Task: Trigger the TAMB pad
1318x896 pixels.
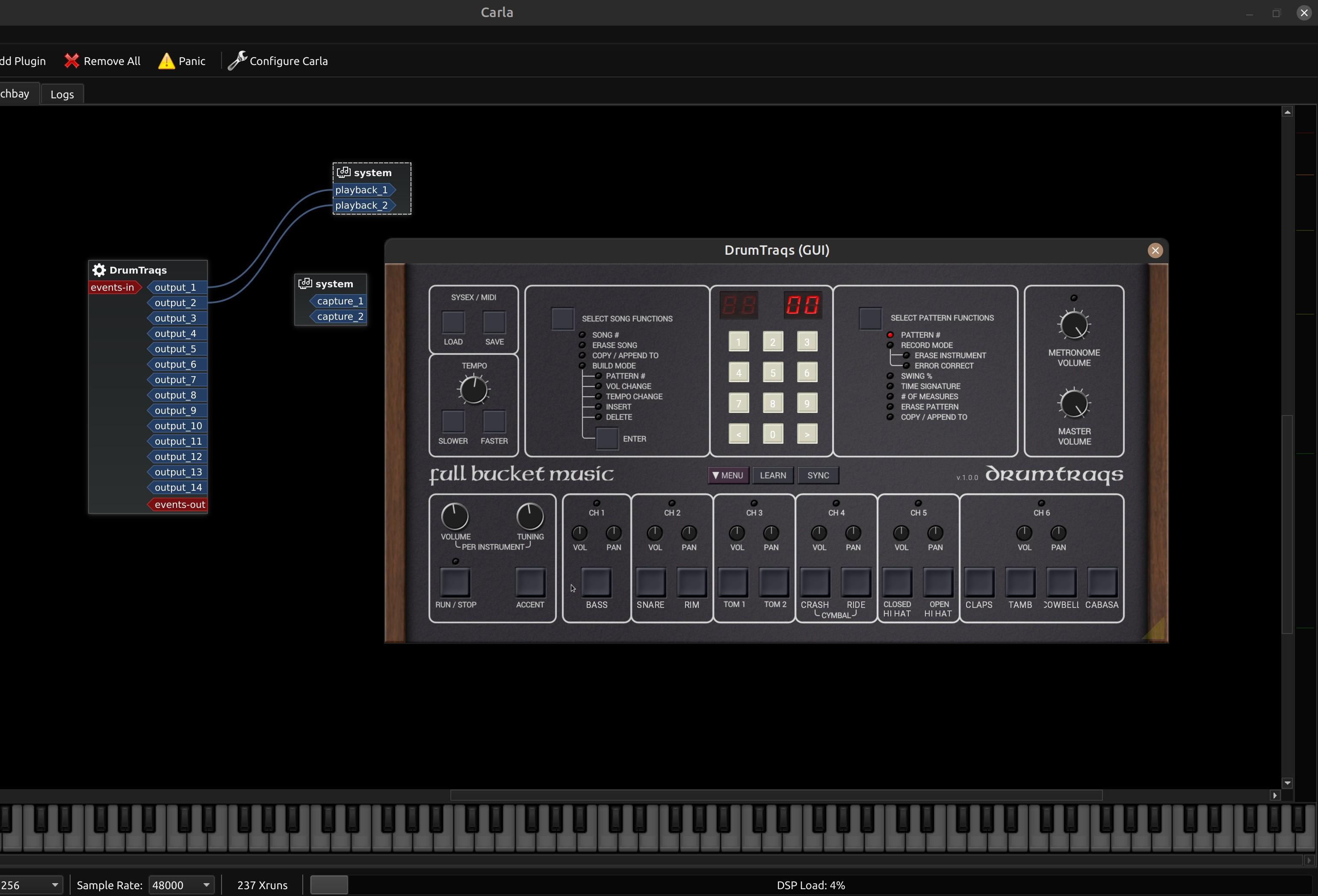Action: (1020, 582)
